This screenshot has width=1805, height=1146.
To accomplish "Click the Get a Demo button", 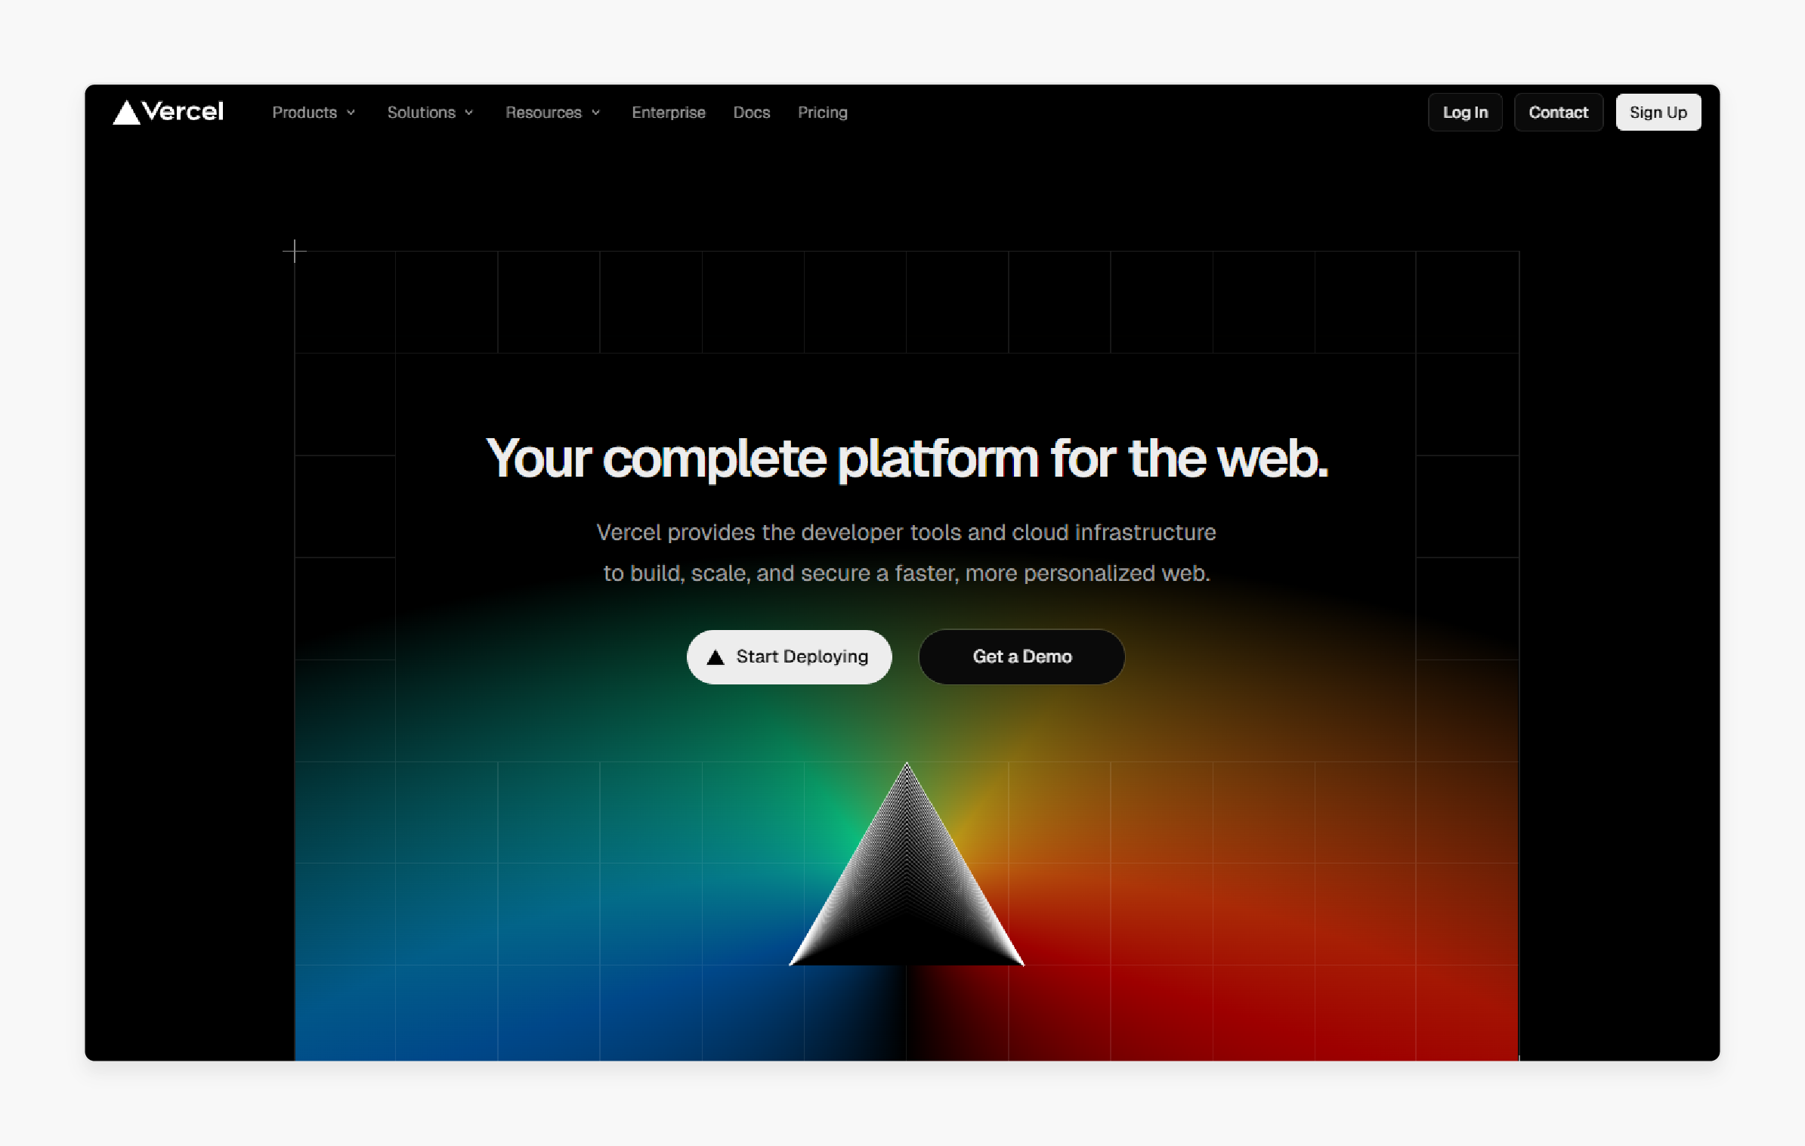I will (x=1021, y=655).
